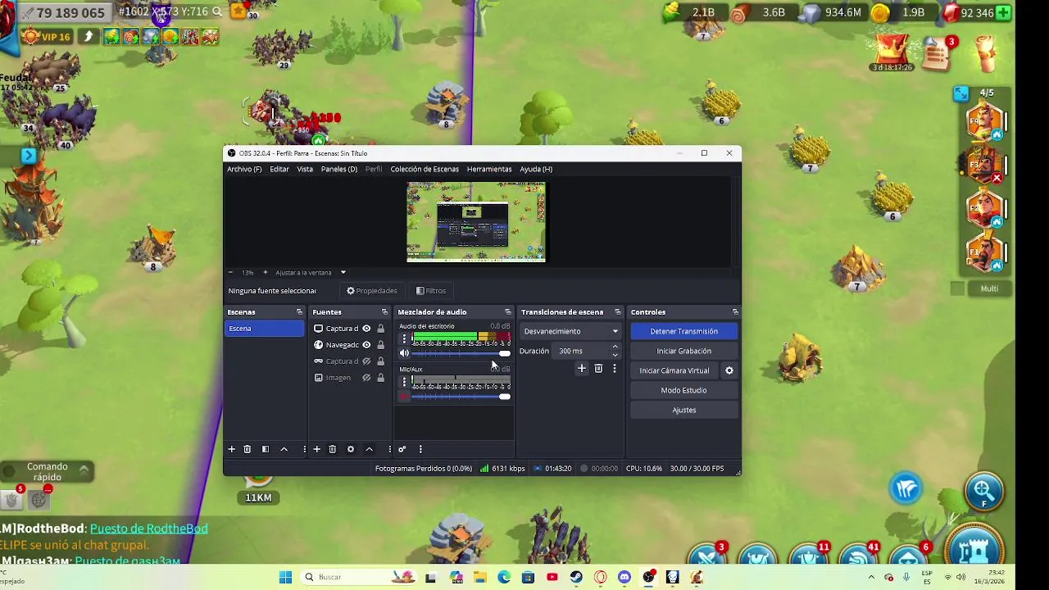The height and width of the screenshot is (590, 1049).
Task: Click Detener Transmisión button
Action: click(683, 331)
